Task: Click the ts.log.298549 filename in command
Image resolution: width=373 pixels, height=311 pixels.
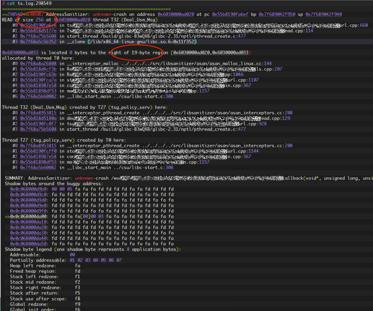Action: (x=35, y=3)
